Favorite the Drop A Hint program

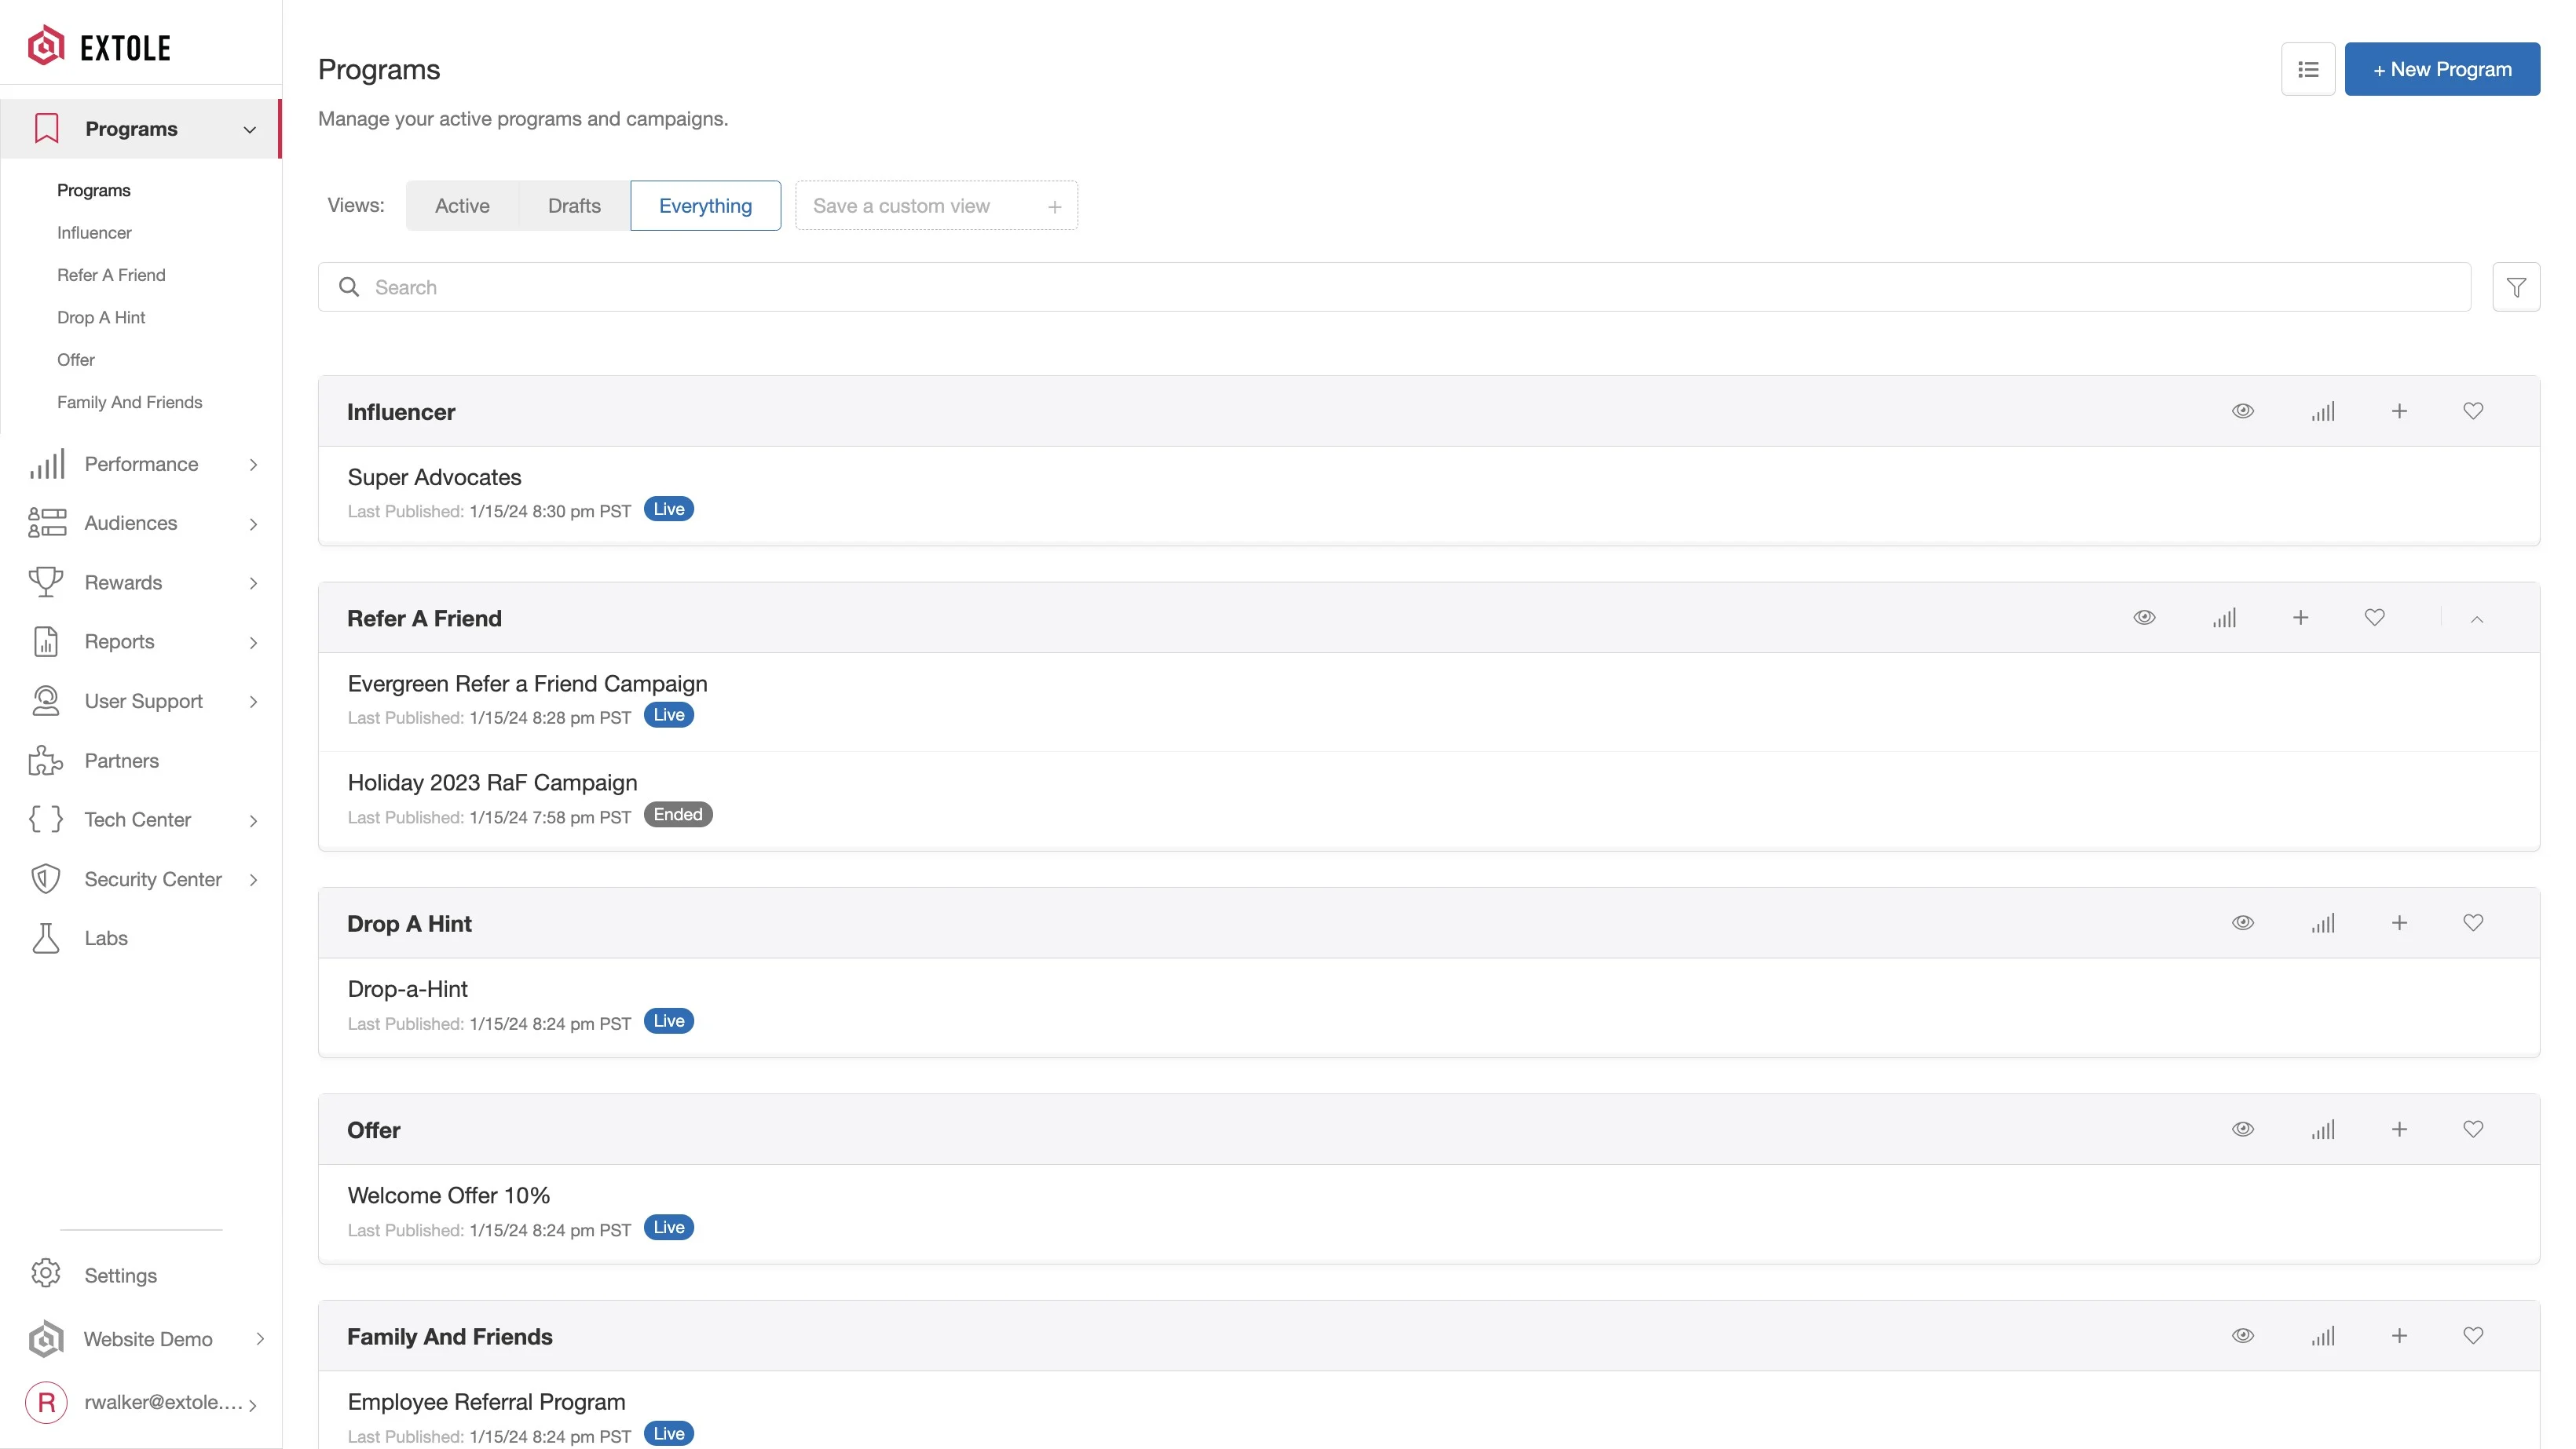point(2472,923)
